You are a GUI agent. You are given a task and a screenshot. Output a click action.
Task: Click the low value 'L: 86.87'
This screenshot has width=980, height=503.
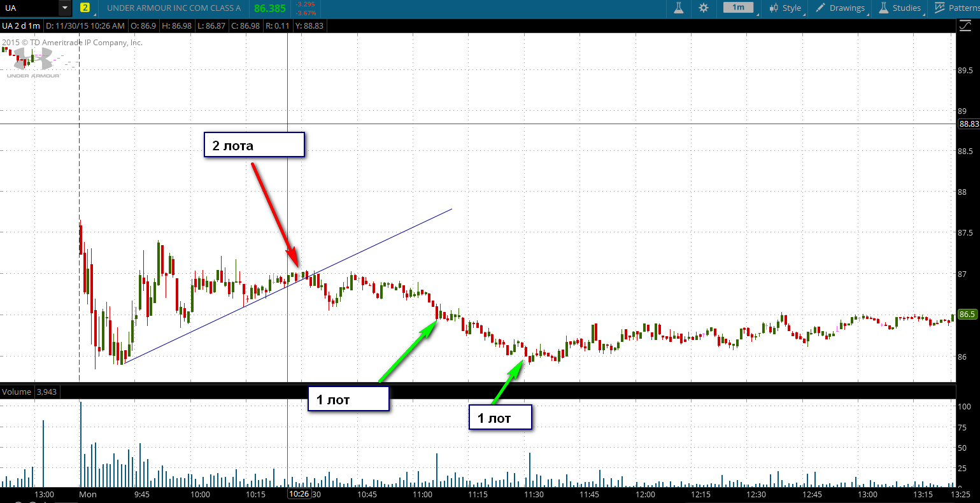(211, 26)
